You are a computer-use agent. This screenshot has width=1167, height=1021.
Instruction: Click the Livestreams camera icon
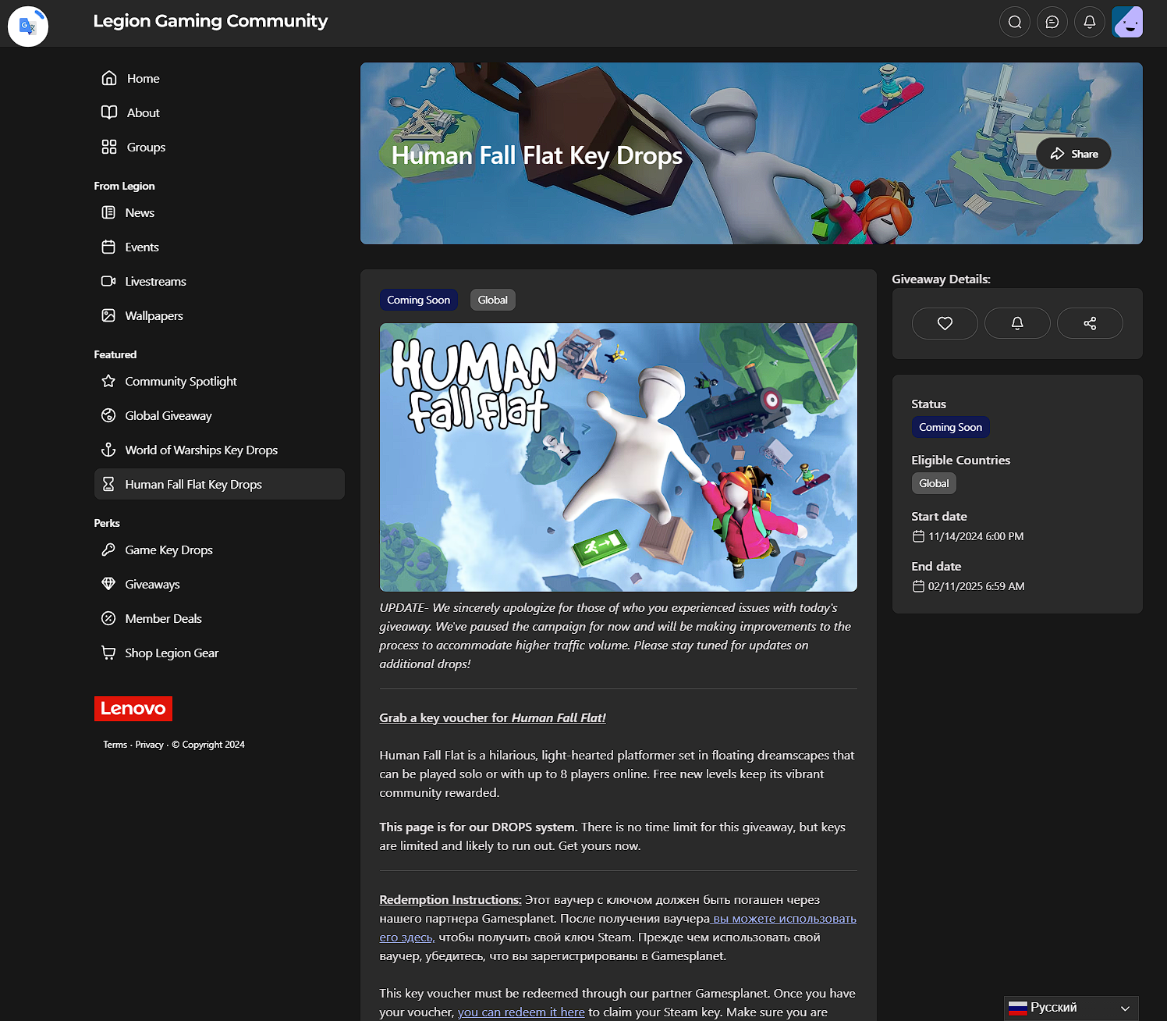[x=108, y=281]
